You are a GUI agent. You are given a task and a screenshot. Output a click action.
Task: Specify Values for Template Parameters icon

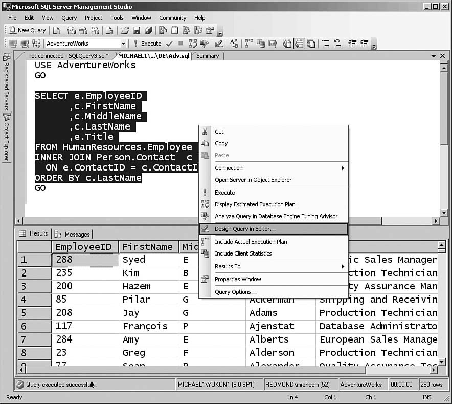click(x=234, y=44)
